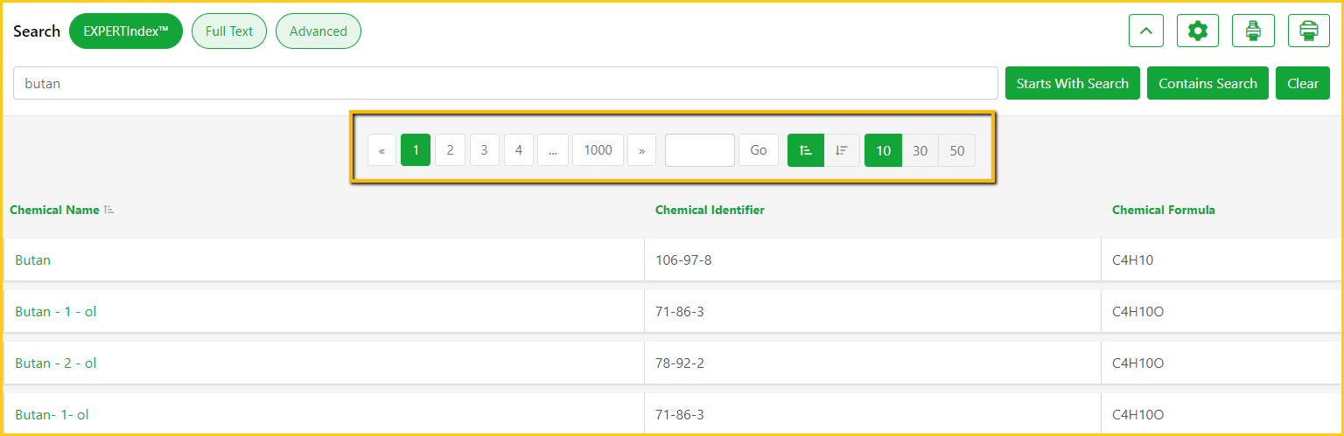Click the rightmost printer icon button
This screenshot has width=1344, height=436.
1308,31
